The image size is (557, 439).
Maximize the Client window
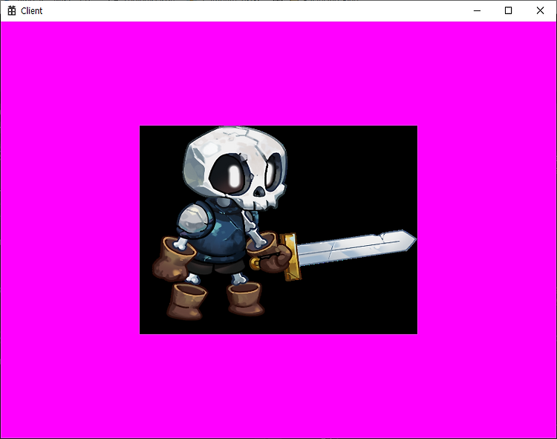508,10
